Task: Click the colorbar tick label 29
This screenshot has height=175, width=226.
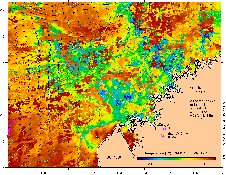Action: 167,164
